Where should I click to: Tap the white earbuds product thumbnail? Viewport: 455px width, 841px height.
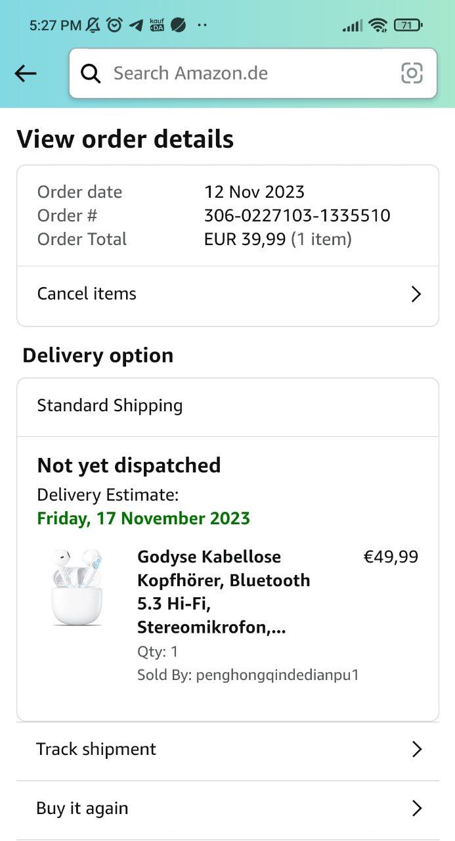pyautogui.click(x=77, y=587)
